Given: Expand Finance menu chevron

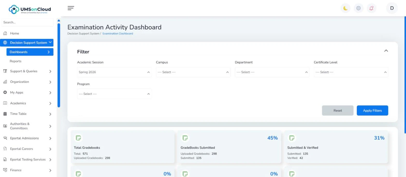Looking at the screenshot, I should pyautogui.click(x=50, y=171).
